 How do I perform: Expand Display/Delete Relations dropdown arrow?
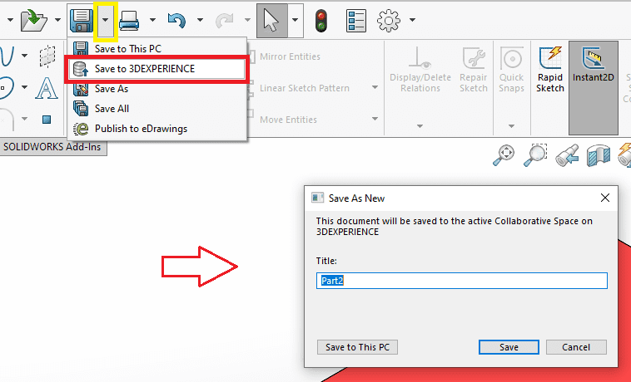[420, 126]
